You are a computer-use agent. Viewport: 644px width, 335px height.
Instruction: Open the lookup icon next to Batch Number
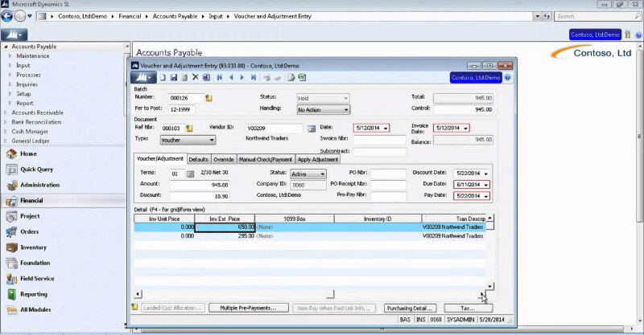click(208, 98)
